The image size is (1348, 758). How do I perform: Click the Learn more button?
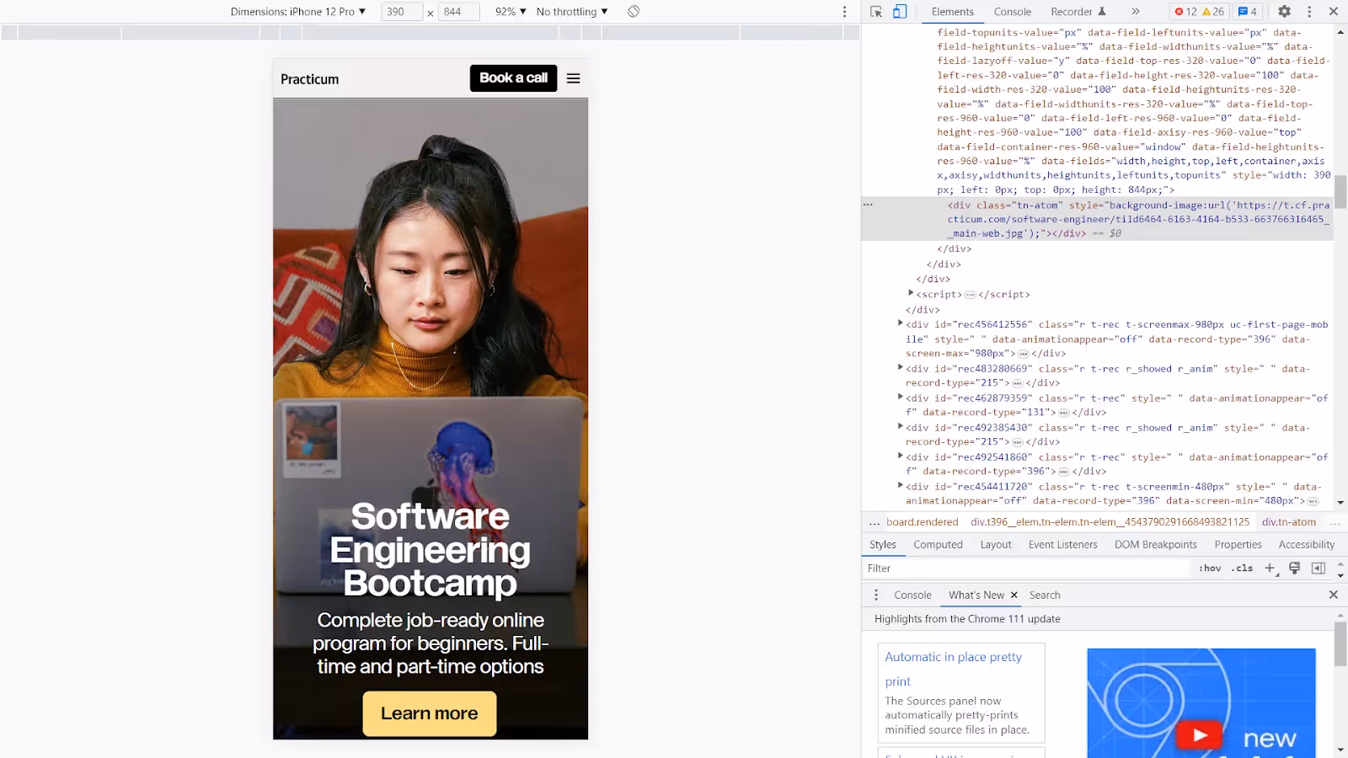[x=430, y=713]
